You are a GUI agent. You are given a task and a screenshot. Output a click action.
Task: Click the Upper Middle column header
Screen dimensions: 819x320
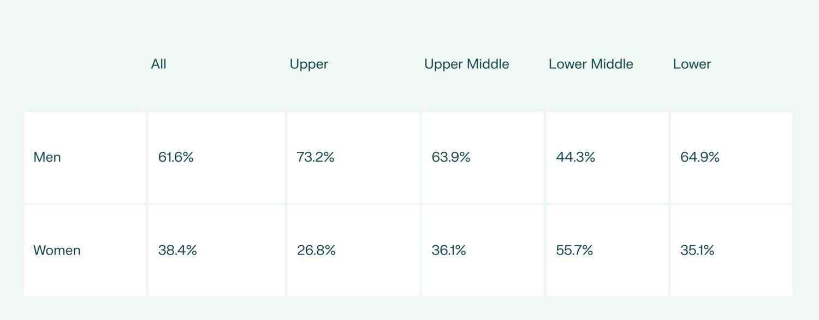(466, 64)
